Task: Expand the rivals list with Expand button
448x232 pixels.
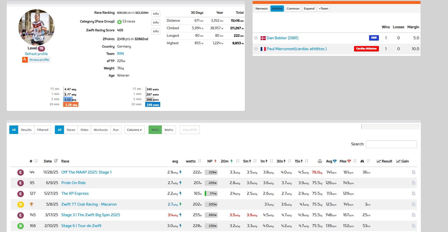Action: [309, 9]
